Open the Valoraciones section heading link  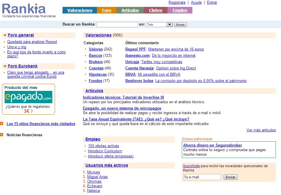point(98,35)
